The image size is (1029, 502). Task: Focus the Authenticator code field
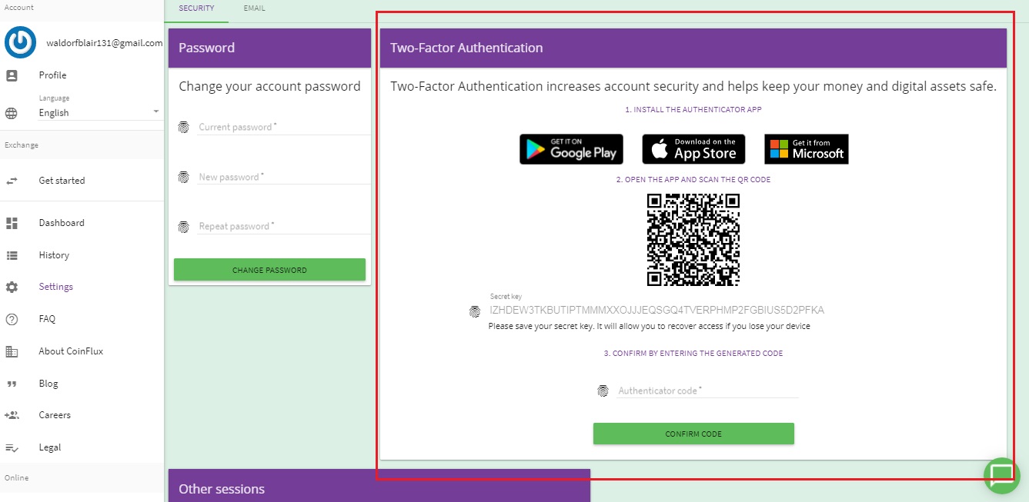click(x=707, y=391)
